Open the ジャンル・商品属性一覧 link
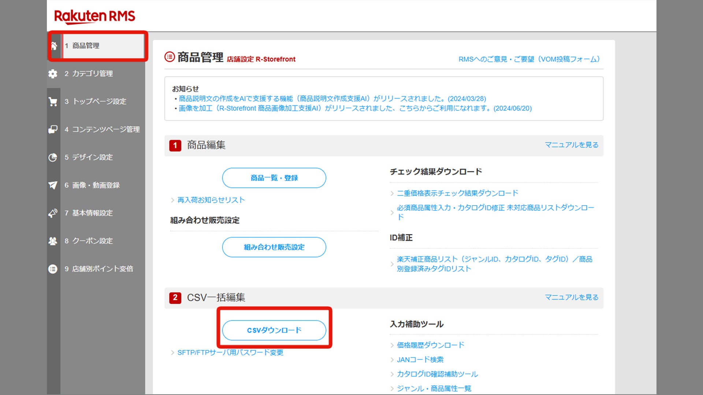Image resolution: width=703 pixels, height=395 pixels. pyautogui.click(x=434, y=388)
